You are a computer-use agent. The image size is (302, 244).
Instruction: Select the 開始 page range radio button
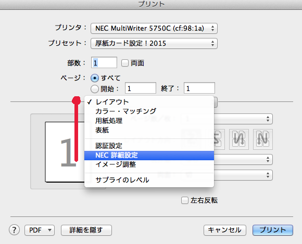point(95,89)
